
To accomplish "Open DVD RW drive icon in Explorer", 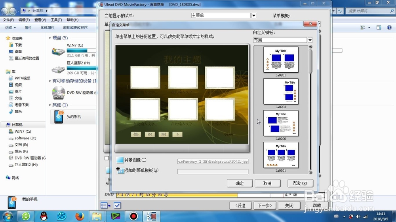I will point(58,93).
